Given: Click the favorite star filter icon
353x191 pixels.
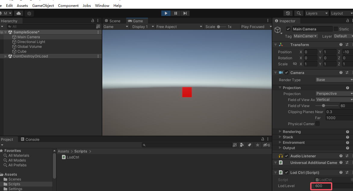Looking at the screenshot, I should tap(258, 145).
